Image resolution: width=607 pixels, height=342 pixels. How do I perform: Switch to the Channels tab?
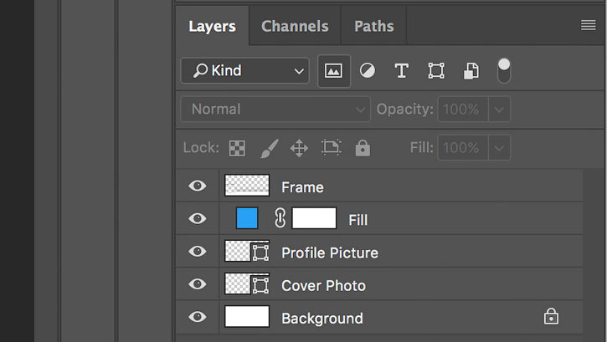pyautogui.click(x=295, y=26)
